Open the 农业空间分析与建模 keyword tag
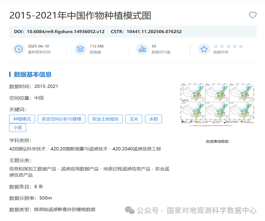265x221 pixels. (x=61, y=119)
